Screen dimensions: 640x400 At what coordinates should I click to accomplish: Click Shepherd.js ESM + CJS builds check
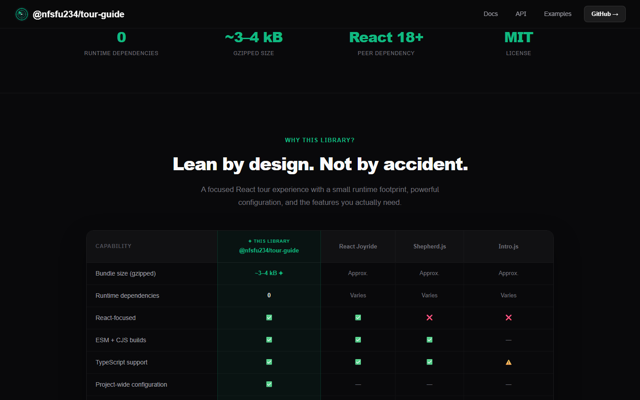coord(429,340)
